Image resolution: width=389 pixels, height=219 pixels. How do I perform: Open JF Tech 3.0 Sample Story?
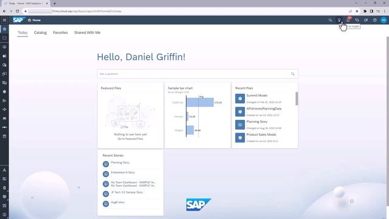pyautogui.click(x=127, y=192)
